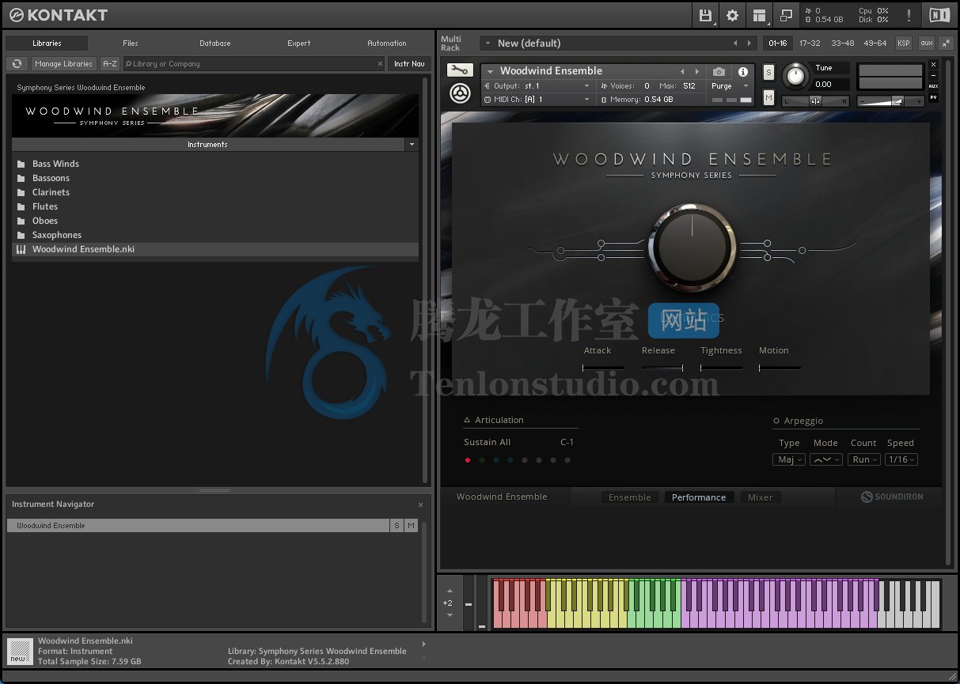Select next instrument with the right arrow
Image resolution: width=960 pixels, height=684 pixels.
coord(696,71)
